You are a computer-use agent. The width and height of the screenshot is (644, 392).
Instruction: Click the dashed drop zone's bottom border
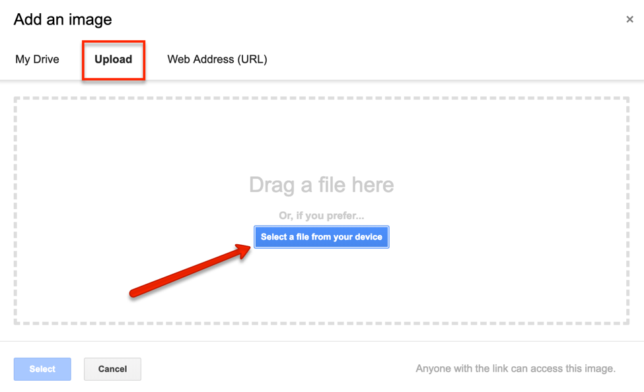321,323
